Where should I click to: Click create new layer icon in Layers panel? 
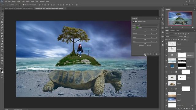tap(190, 109)
